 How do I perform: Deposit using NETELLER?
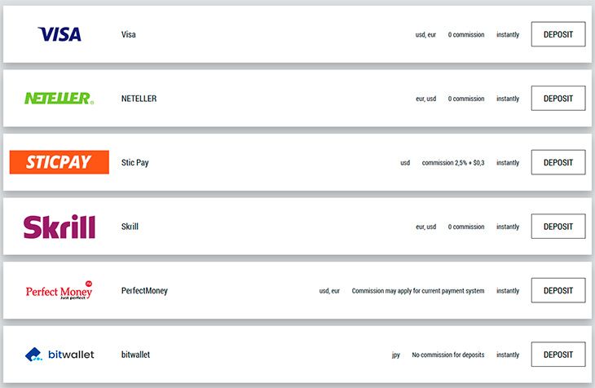558,99
